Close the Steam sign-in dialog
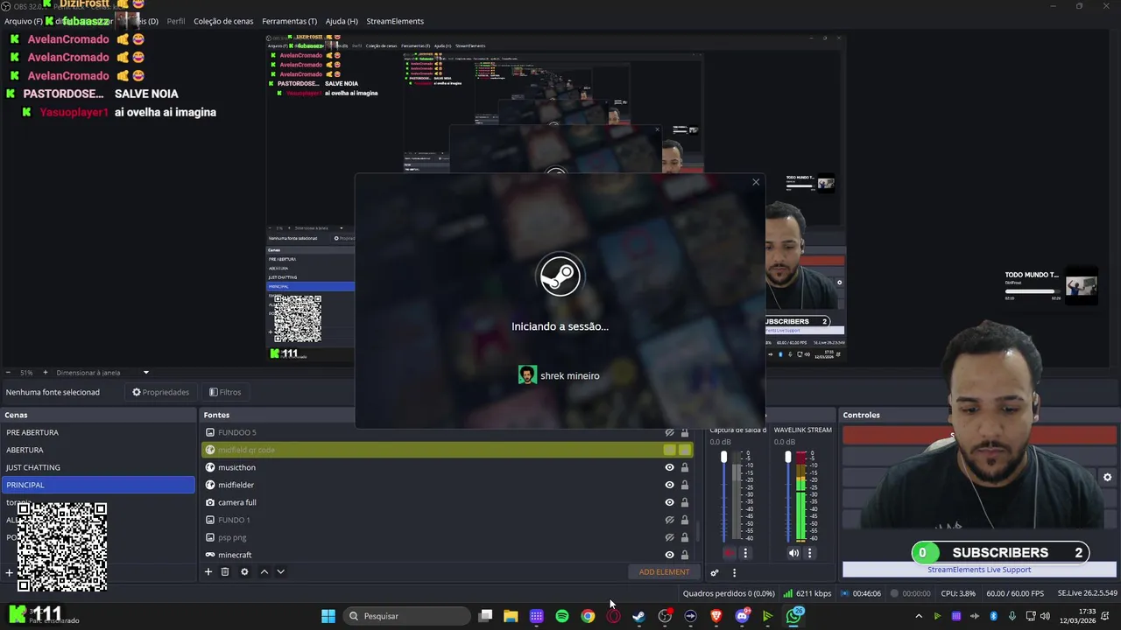 point(756,182)
